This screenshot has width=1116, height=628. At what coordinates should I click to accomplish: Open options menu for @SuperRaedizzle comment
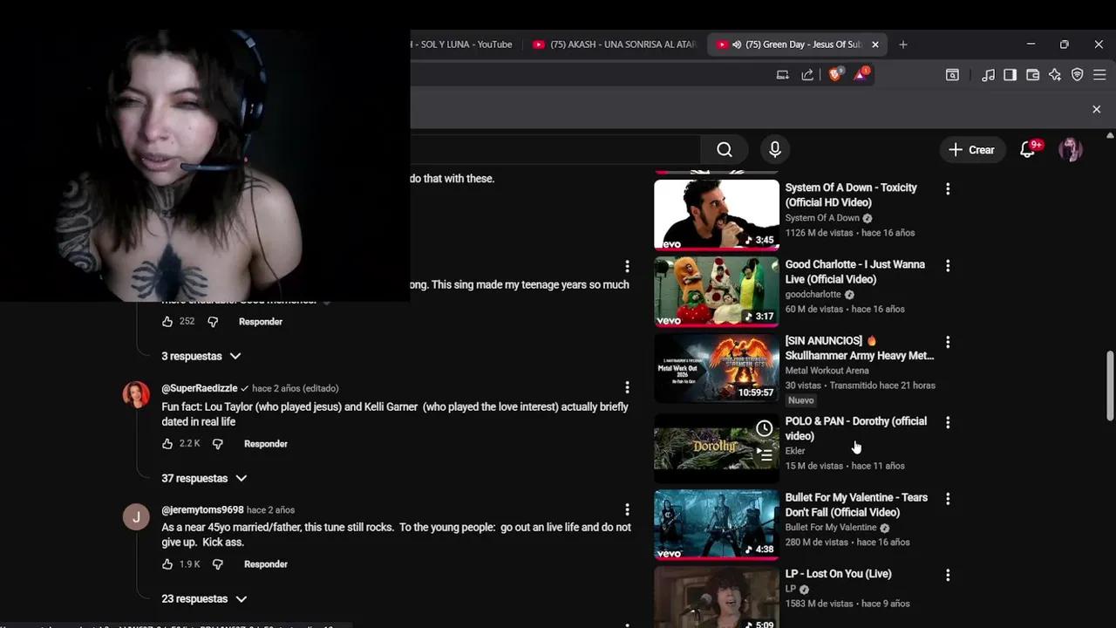click(x=627, y=387)
